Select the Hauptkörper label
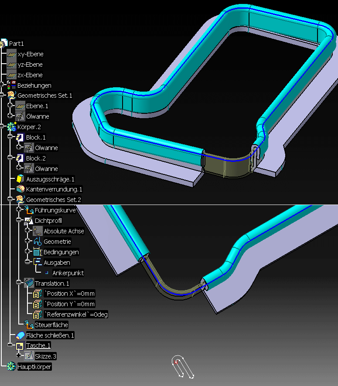 (x=34, y=366)
